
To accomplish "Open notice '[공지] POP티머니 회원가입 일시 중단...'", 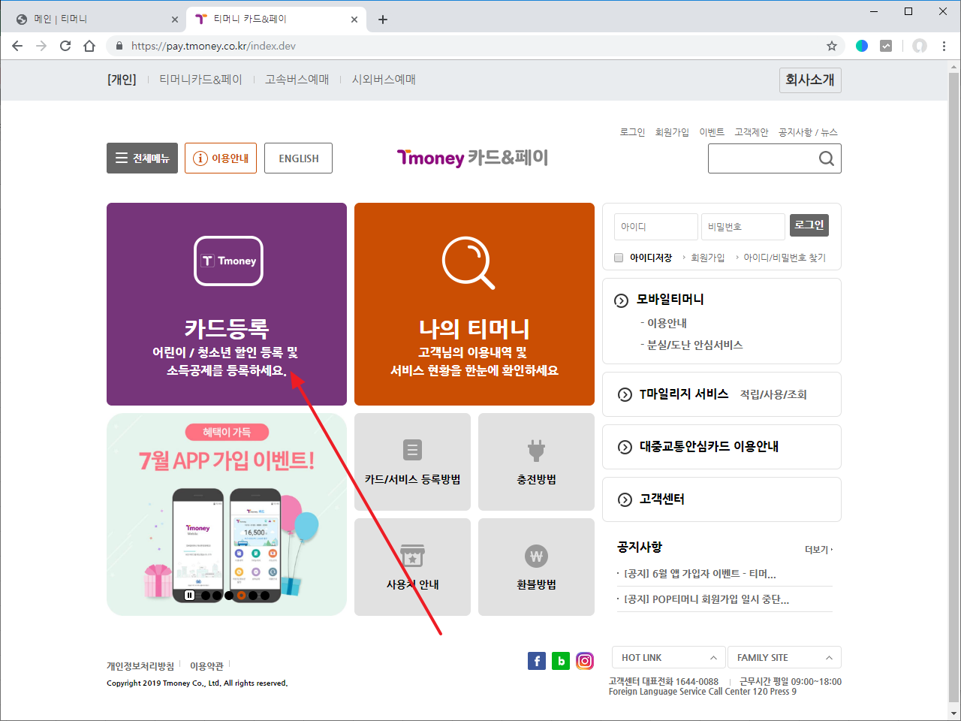I will (x=706, y=599).
